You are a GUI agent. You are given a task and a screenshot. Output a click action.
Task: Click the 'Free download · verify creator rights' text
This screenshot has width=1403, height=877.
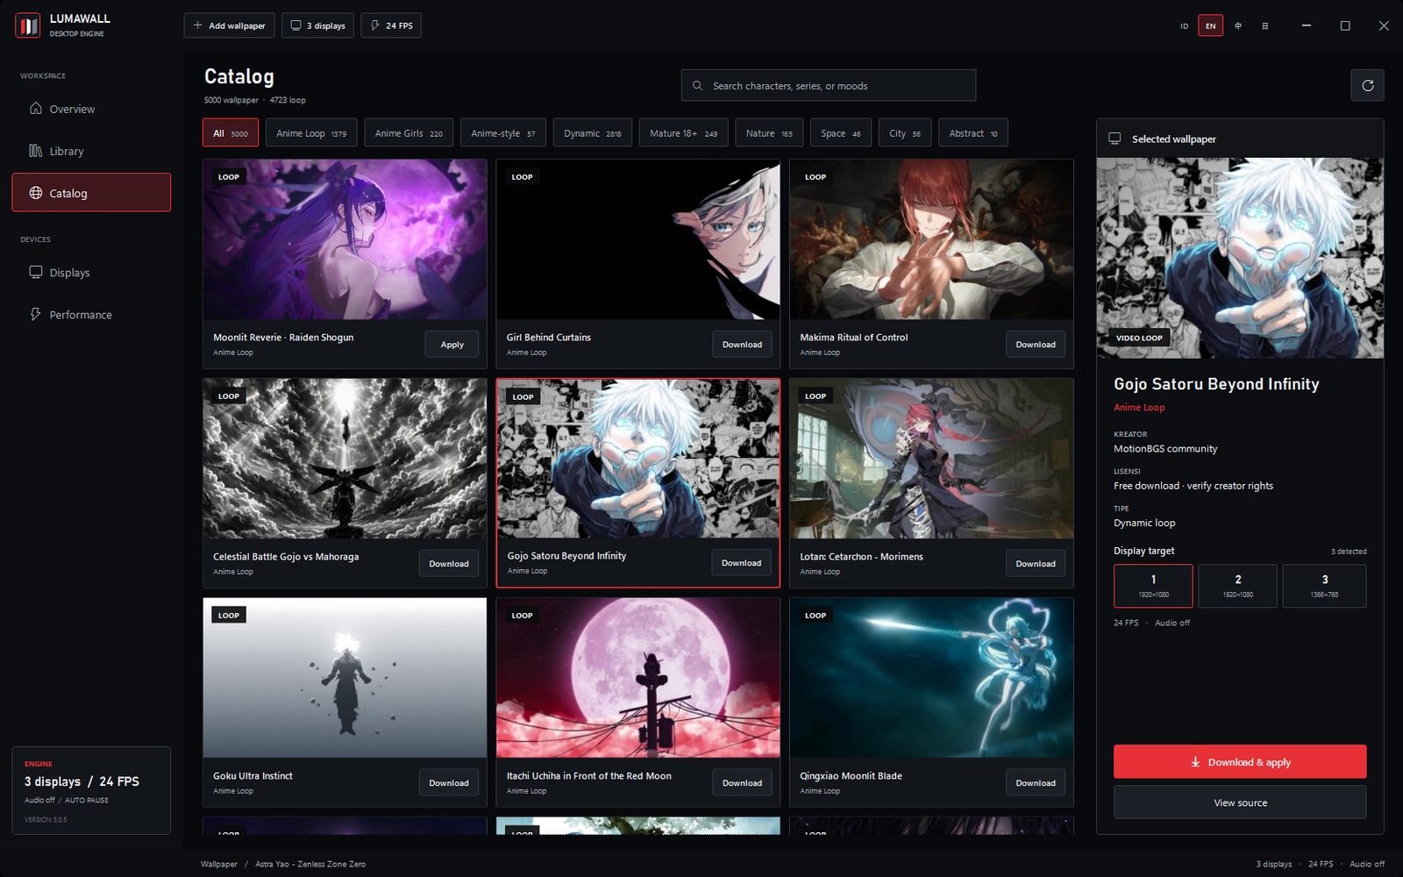1193,486
